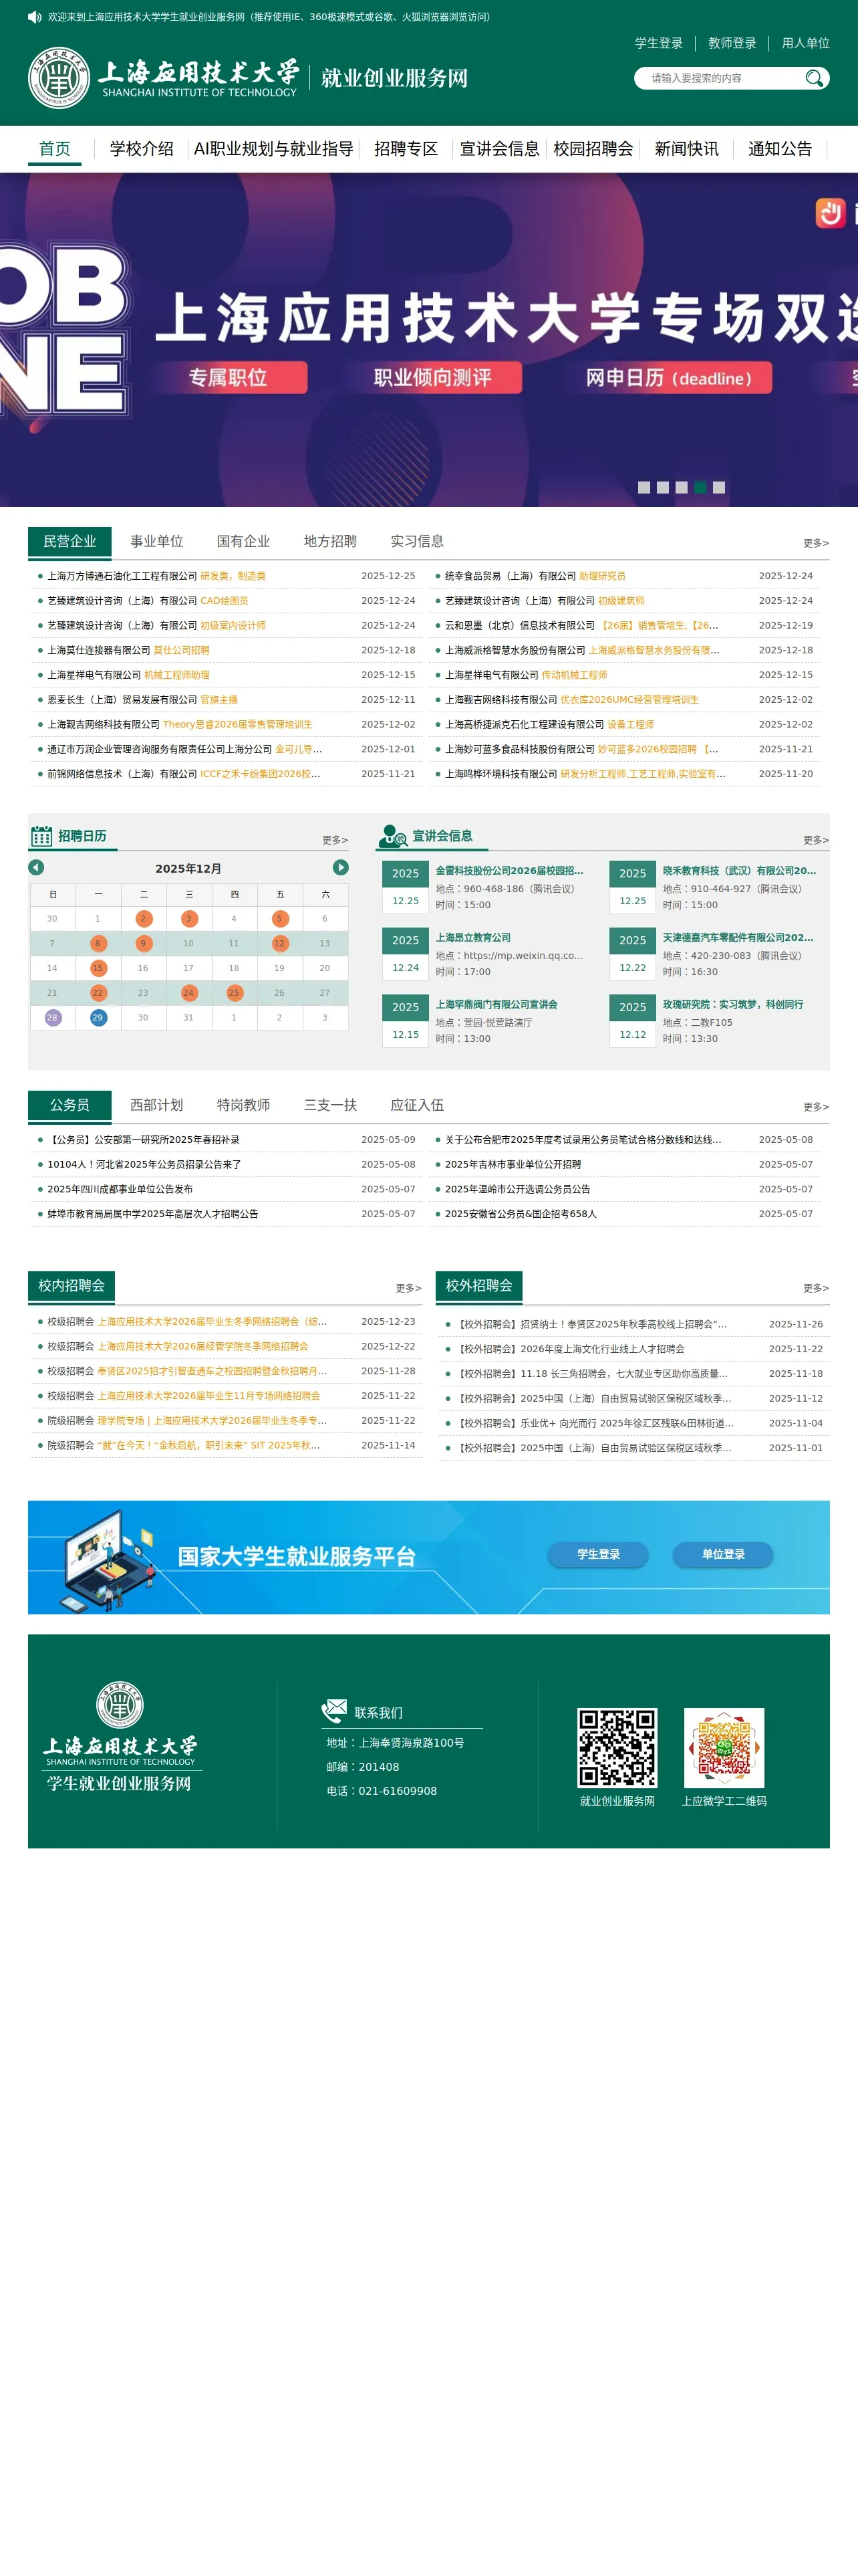Screen dimensions: 858x2576
Task: Select December 28 in calendar
Action: [52, 1017]
